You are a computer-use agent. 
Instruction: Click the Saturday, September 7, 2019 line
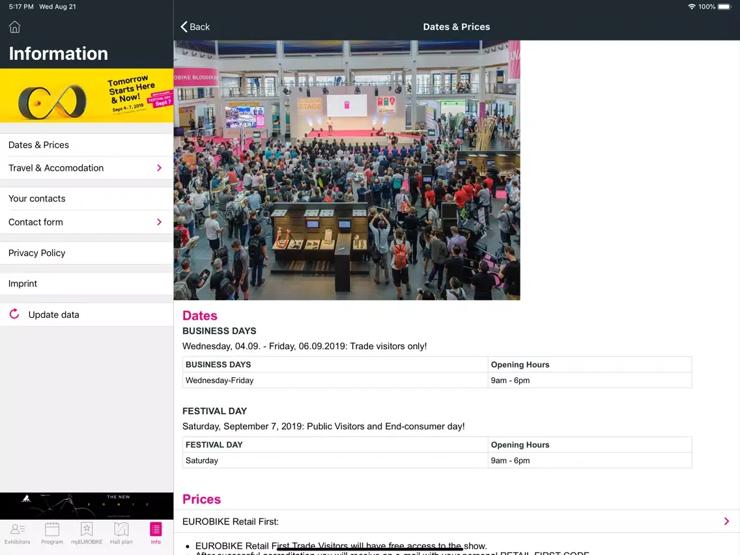coord(323,427)
